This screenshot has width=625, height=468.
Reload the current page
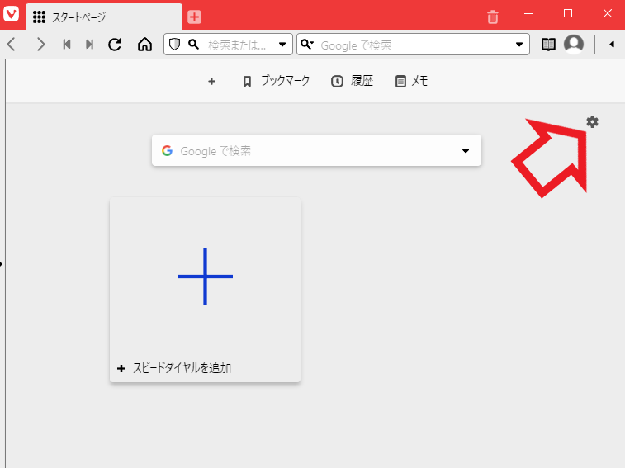coord(115,44)
